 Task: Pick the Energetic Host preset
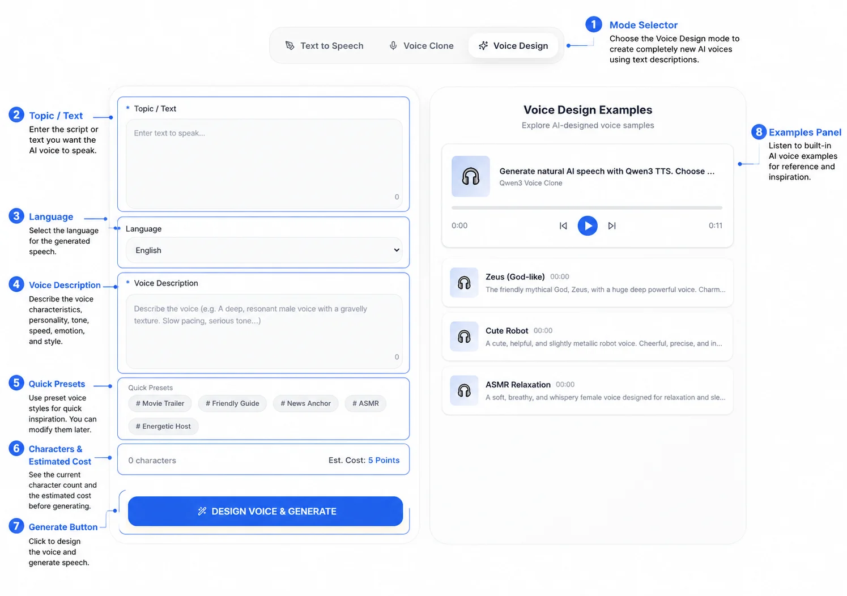[163, 426]
